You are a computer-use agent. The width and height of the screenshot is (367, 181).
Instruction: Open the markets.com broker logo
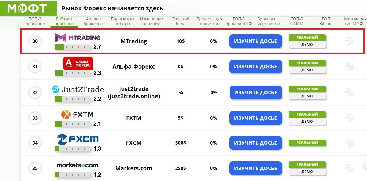click(77, 165)
